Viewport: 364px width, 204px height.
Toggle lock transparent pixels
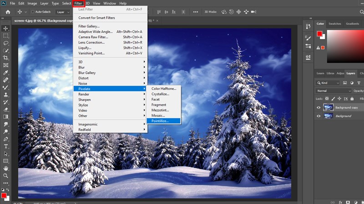(x=327, y=99)
